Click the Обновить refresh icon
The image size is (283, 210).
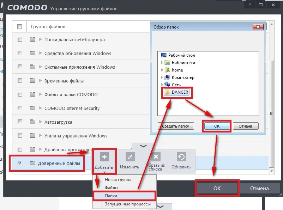181,157
